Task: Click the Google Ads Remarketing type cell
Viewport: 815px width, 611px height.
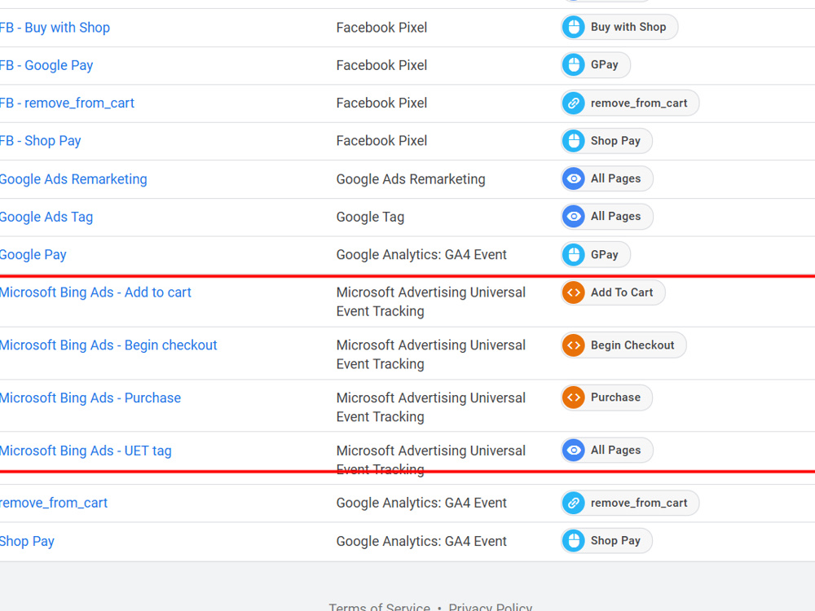Action: [411, 179]
